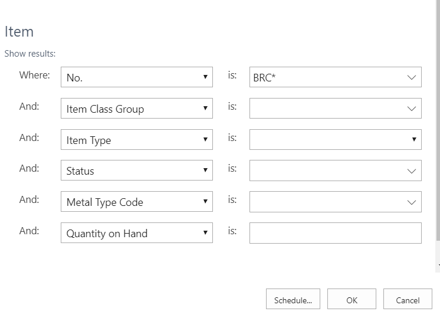Click the Quantity on Hand value field

tap(335, 233)
